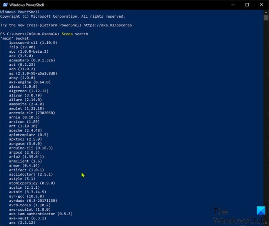Select the astyle (3.1) line
Image resolution: width=269 pixels, height=226 pixels.
[x=22, y=179]
